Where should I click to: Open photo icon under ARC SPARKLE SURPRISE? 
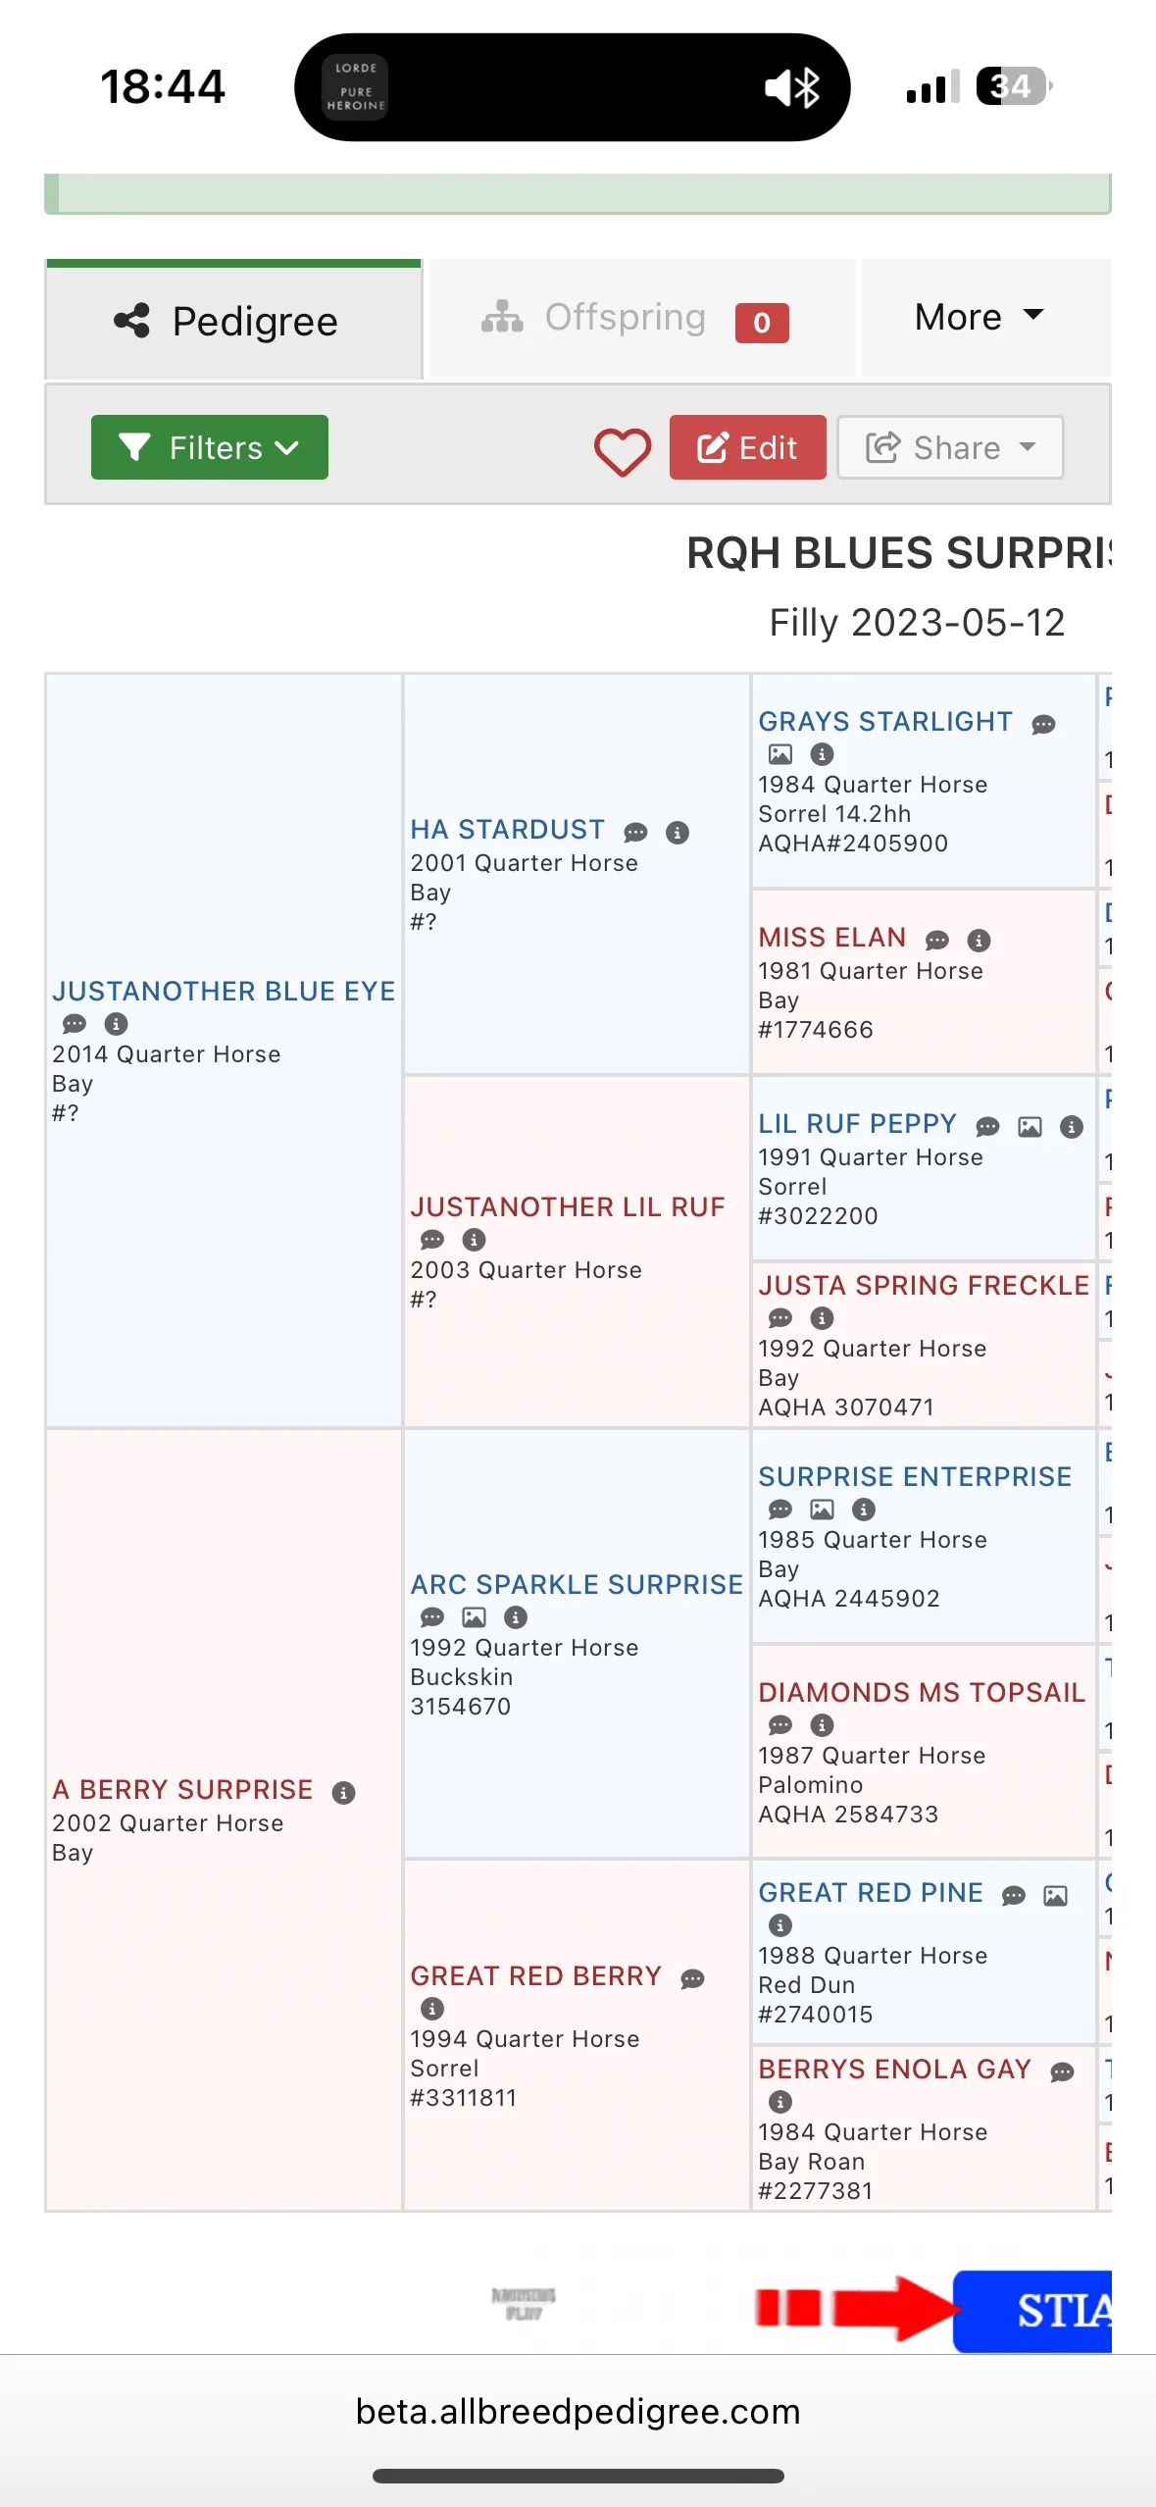(475, 1617)
